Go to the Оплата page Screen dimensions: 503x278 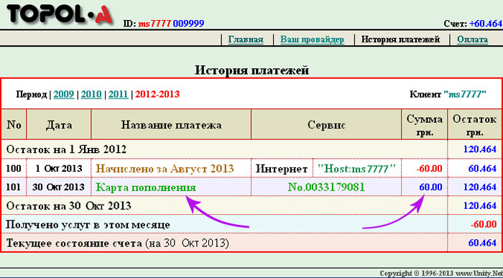tap(472, 40)
